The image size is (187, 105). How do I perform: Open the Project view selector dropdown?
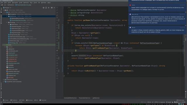click(x=7, y=8)
